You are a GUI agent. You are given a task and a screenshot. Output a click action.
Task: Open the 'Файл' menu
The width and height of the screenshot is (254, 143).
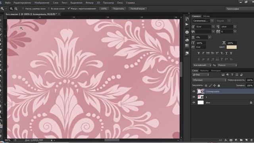(8, 3)
